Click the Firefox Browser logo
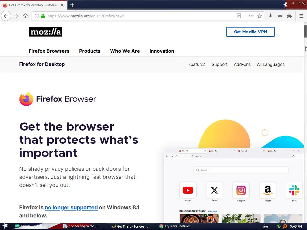307x230 pixels. click(58, 99)
